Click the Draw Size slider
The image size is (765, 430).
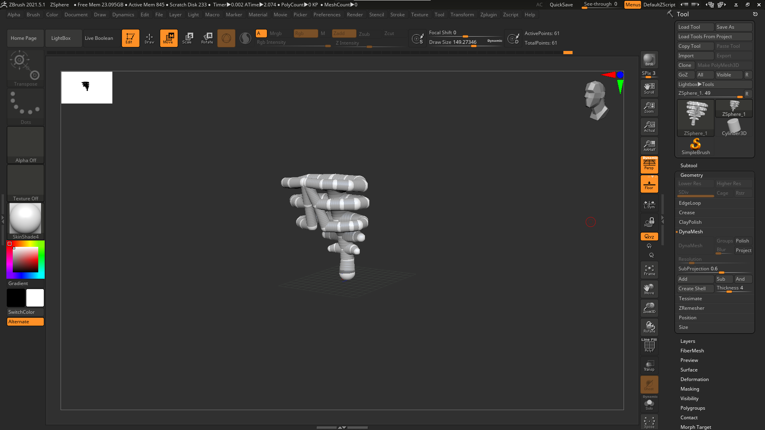(x=465, y=42)
